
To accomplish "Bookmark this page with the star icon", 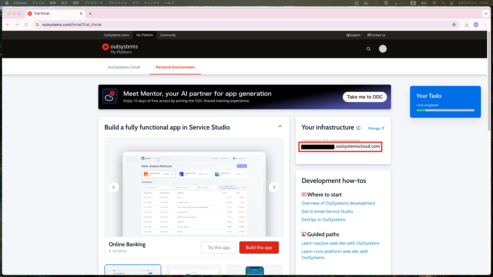I will tap(454, 25).
